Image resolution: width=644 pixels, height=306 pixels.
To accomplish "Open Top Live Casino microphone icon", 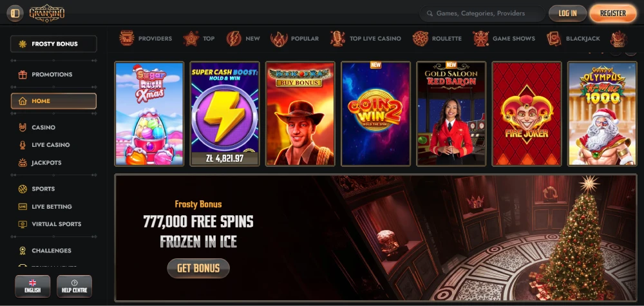I will [337, 38].
